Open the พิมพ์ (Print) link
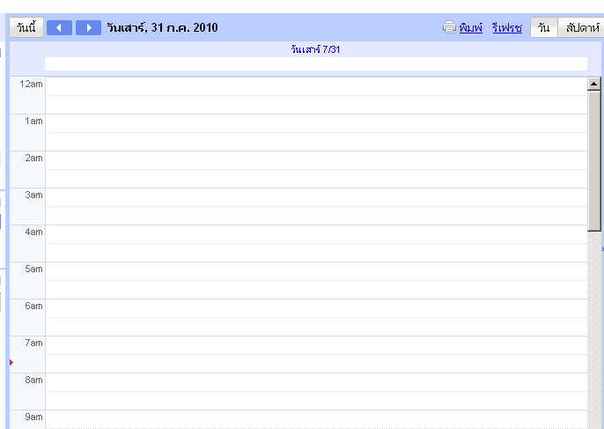This screenshot has height=429, width=604. [x=471, y=28]
